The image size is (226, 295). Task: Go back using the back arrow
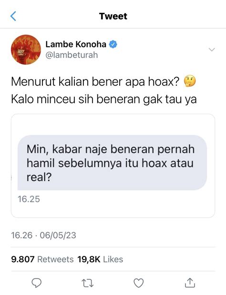13,16
